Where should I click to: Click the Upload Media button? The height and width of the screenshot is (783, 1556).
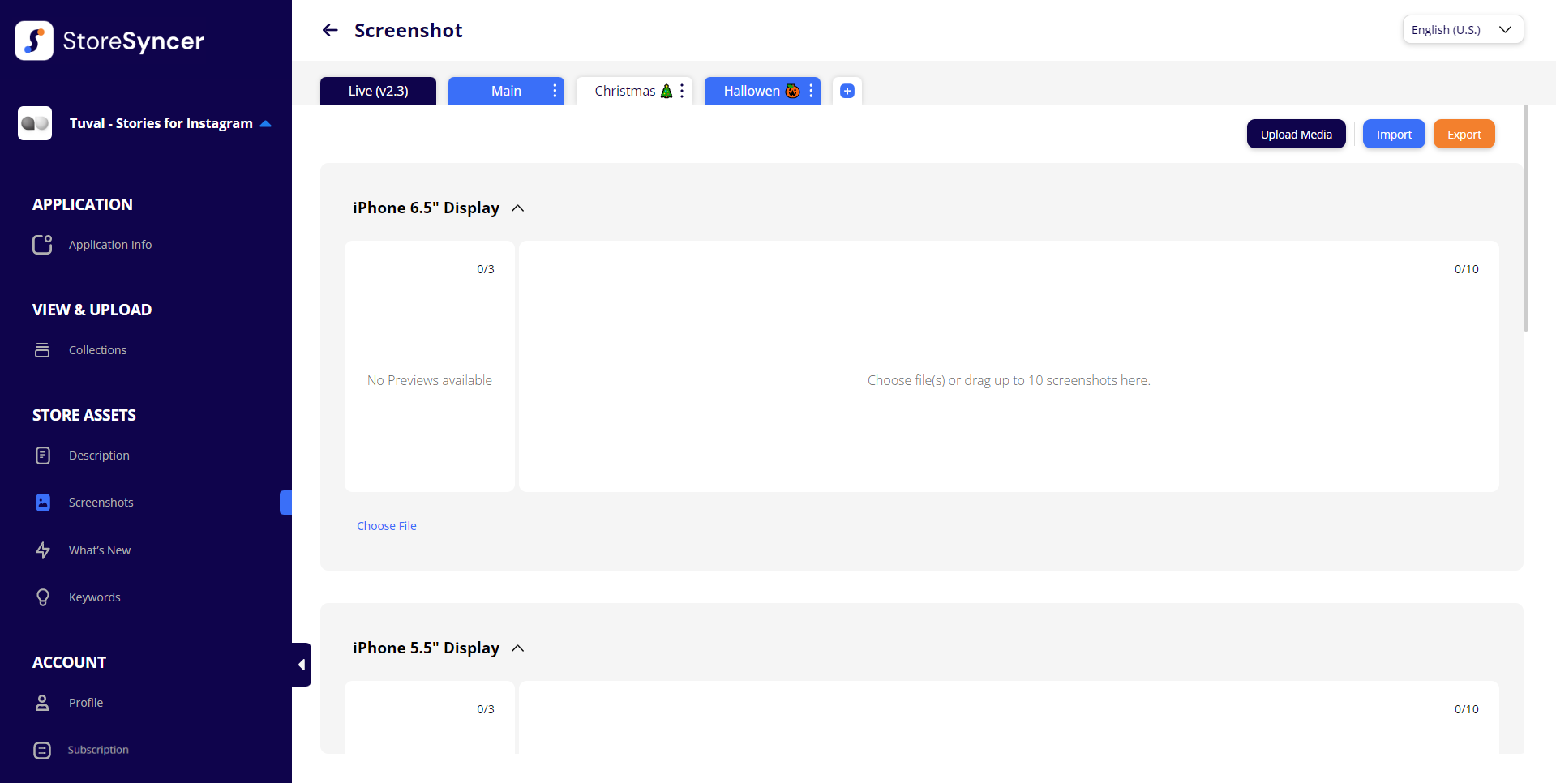(1296, 135)
